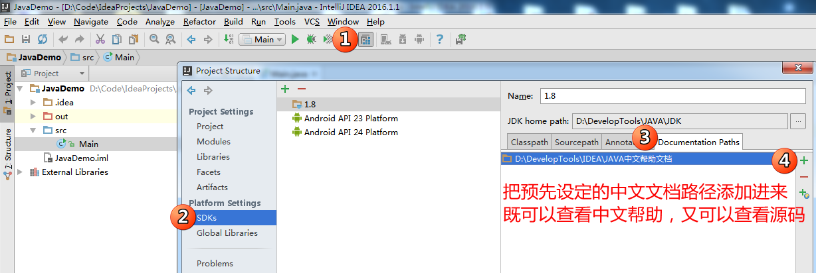Remove the selected SDK with the red minus
The height and width of the screenshot is (273, 816).
point(302,88)
